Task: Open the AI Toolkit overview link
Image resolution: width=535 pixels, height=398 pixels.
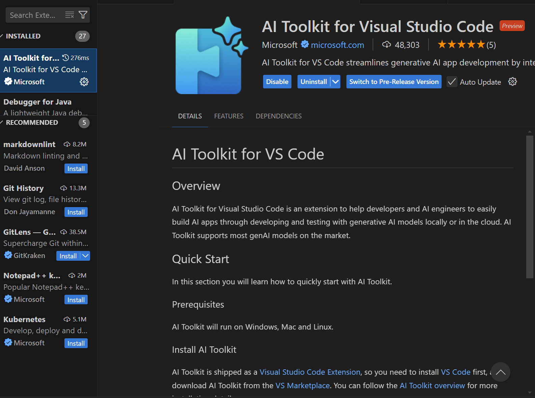Action: (x=432, y=386)
